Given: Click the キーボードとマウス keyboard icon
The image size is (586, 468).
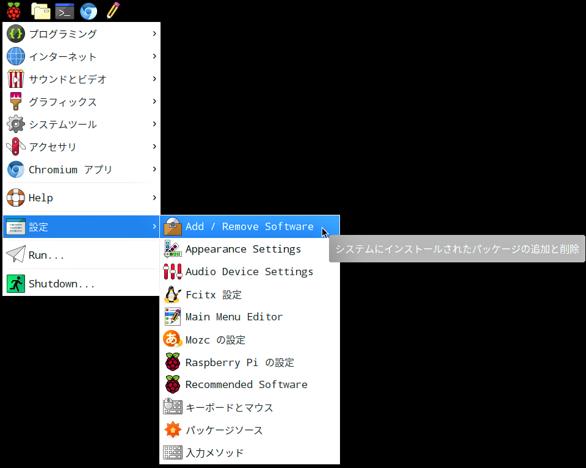Looking at the screenshot, I should point(173,407).
